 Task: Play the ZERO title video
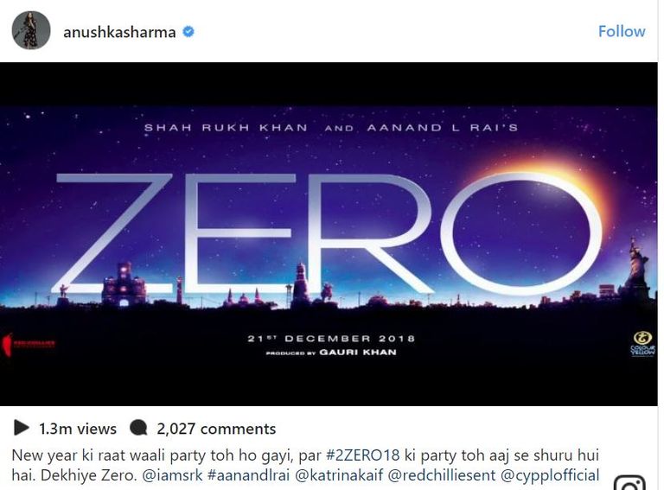click(x=329, y=233)
